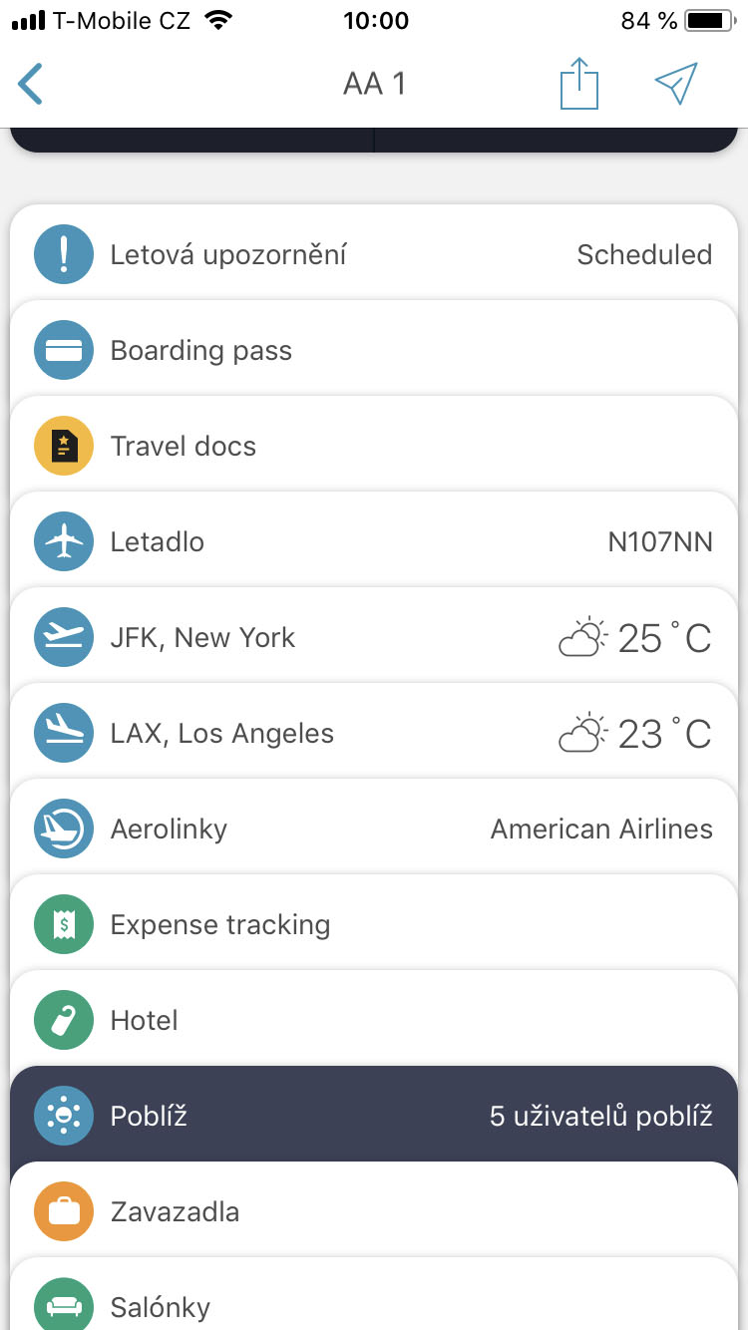
Task: Tap the orange Zavazadla suitcase icon
Action: [64, 1212]
